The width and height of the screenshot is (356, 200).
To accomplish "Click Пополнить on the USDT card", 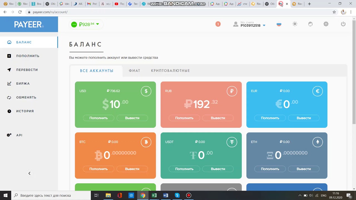I will pyautogui.click(x=184, y=169).
